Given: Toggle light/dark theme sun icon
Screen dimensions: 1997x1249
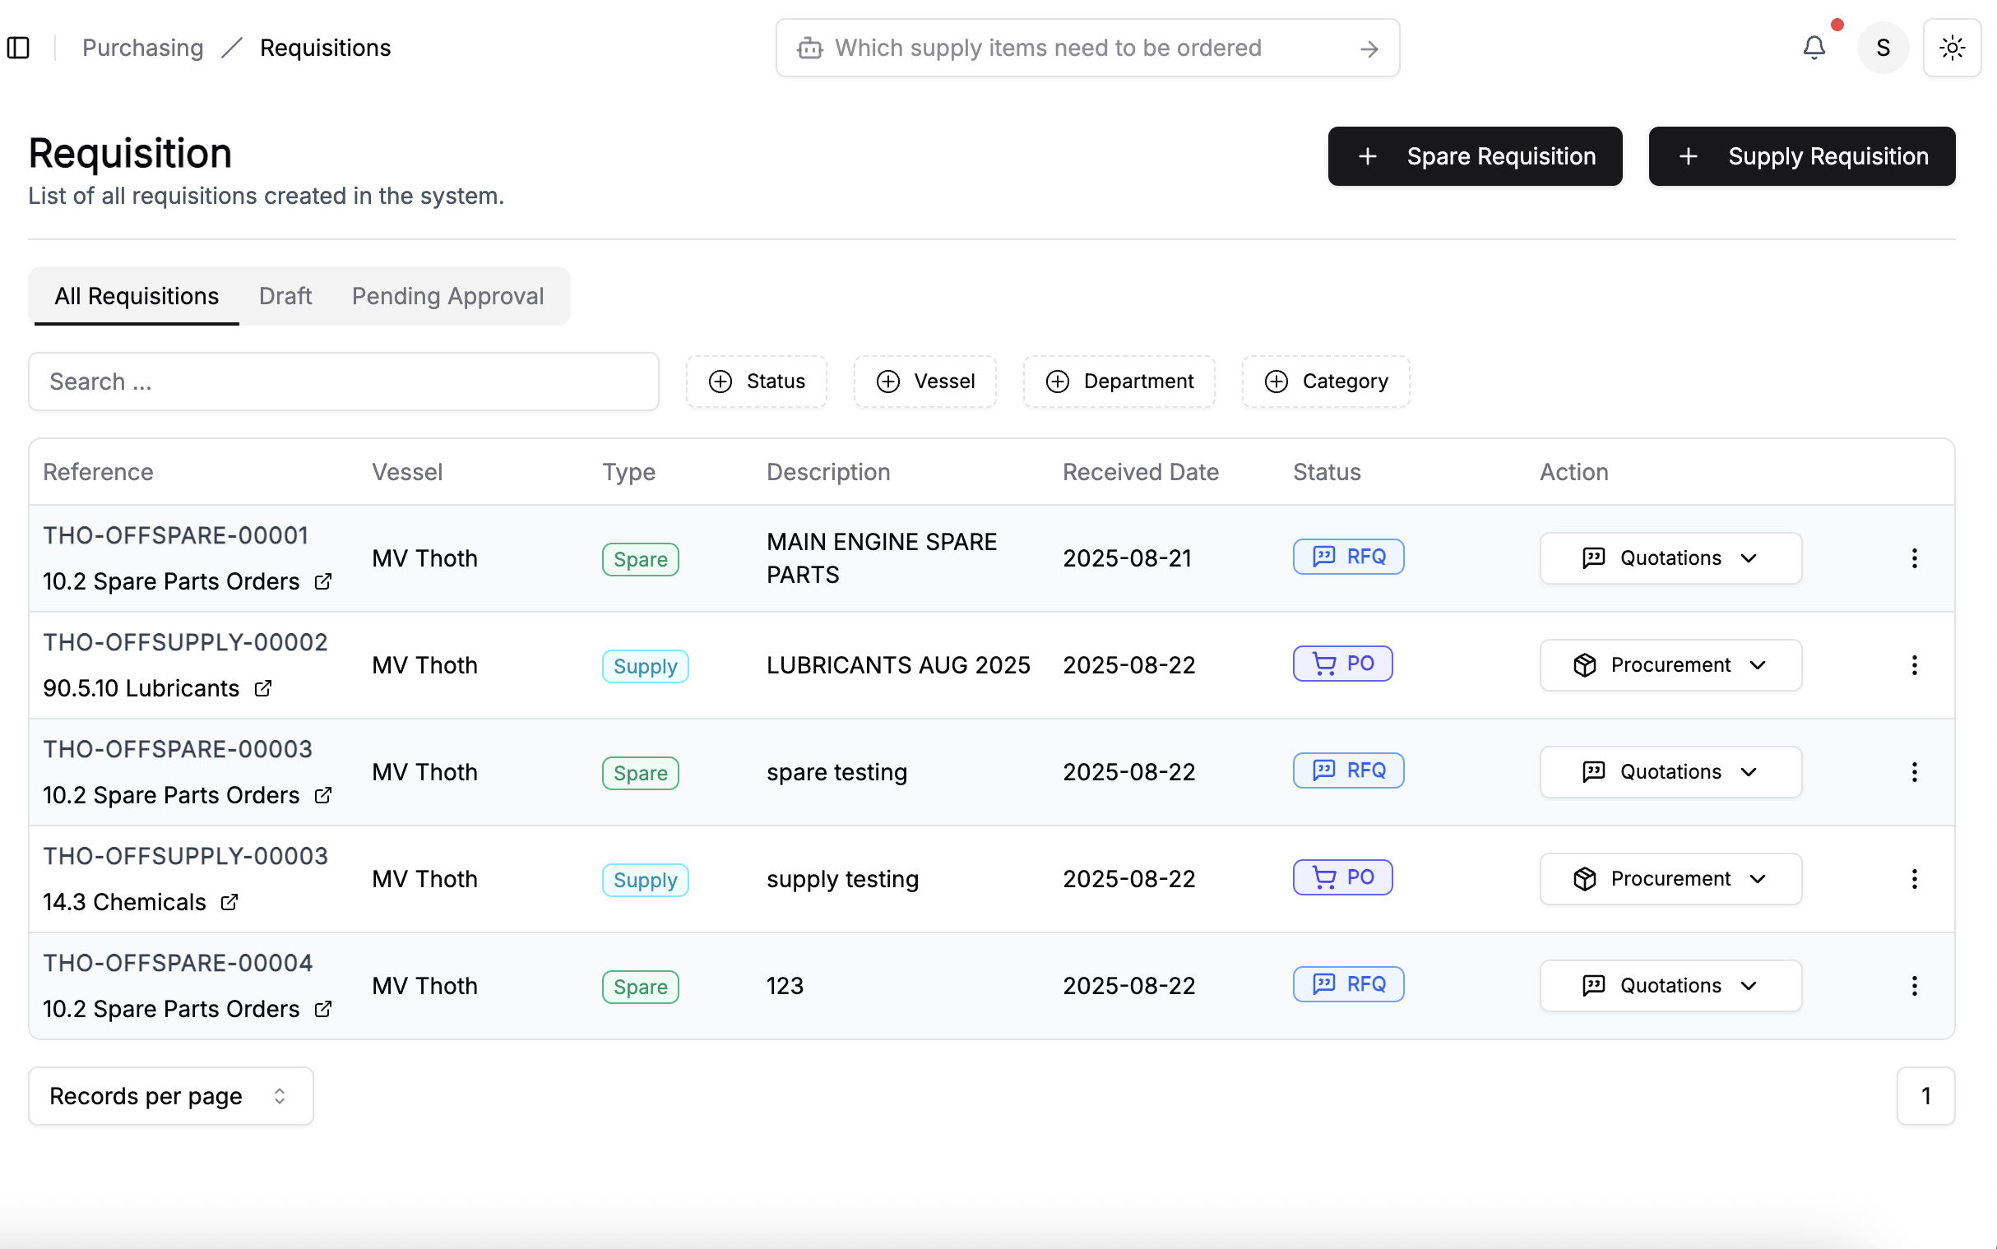Looking at the screenshot, I should (x=1952, y=48).
